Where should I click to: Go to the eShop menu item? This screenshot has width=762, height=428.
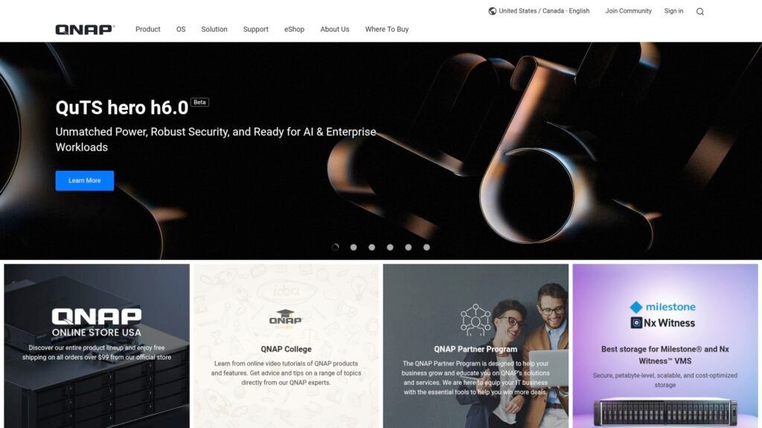point(294,29)
